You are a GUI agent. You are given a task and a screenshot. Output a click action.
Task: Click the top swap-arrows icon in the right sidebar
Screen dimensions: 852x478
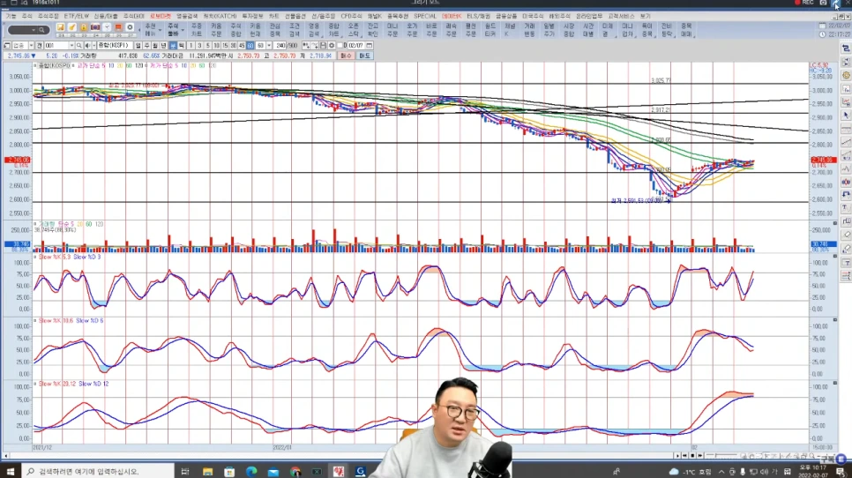click(x=846, y=49)
